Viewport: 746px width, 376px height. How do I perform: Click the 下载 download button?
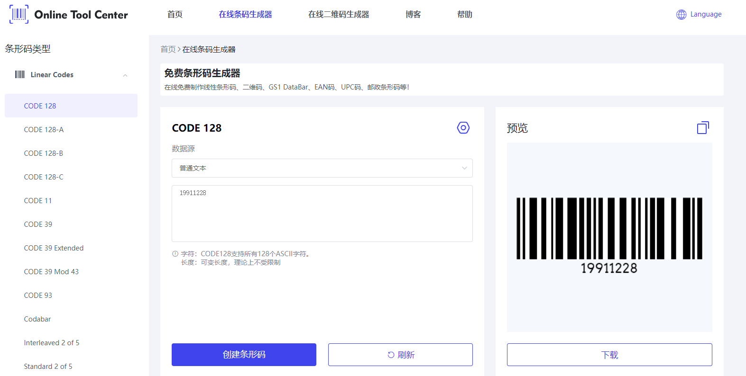coord(609,355)
